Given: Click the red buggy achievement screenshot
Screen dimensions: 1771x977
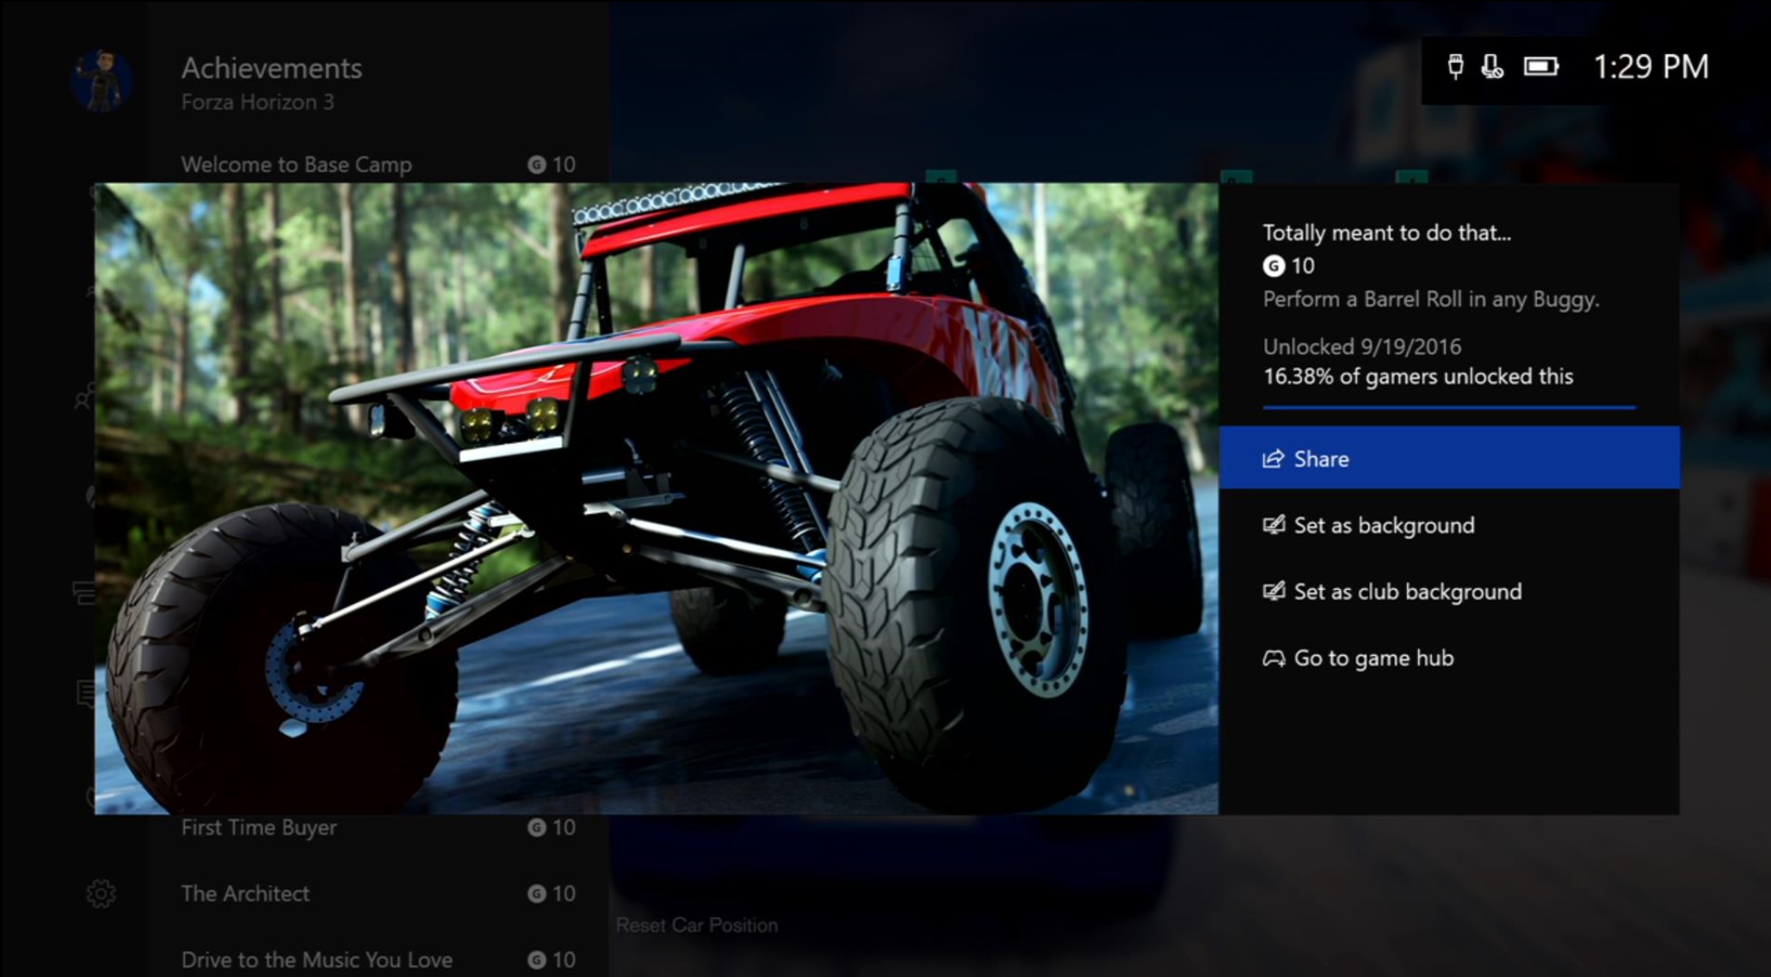Looking at the screenshot, I should tap(656, 499).
